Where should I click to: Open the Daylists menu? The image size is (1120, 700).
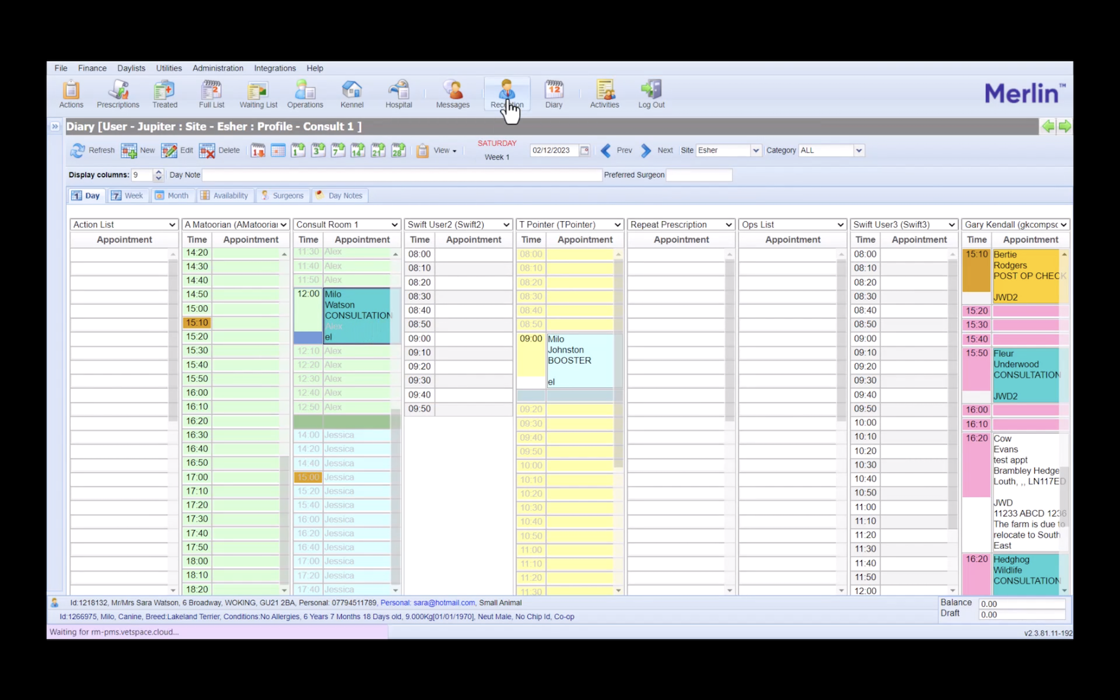click(131, 68)
